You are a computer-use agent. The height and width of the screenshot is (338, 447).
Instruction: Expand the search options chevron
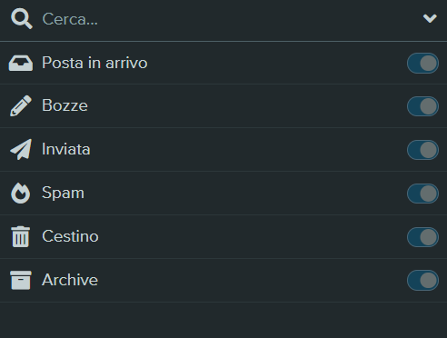tap(430, 18)
